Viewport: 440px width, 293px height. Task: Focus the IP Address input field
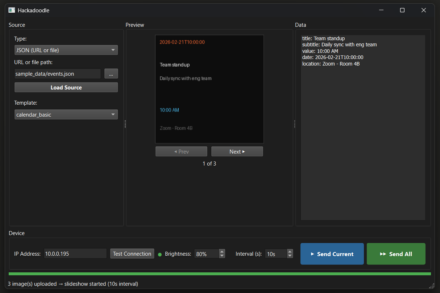click(75, 254)
